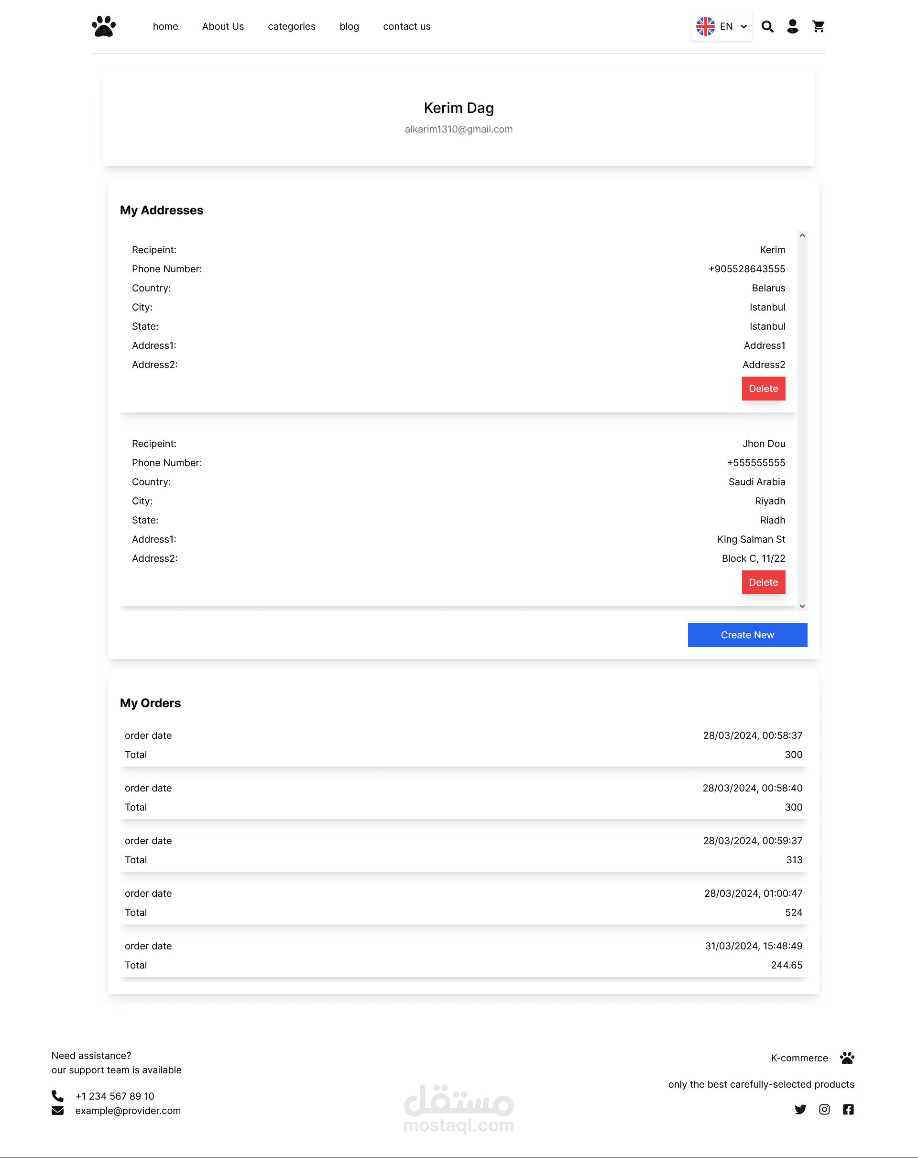918x1158 pixels.
Task: Click the Twitter icon in footer
Action: tap(800, 1109)
